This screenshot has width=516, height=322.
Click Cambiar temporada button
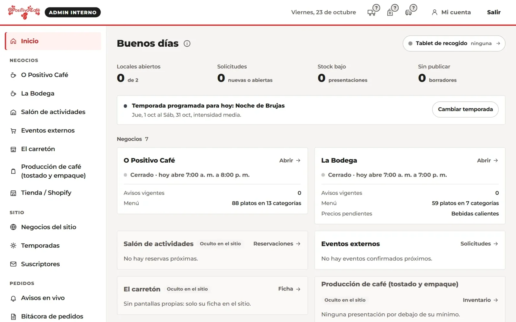point(465,109)
